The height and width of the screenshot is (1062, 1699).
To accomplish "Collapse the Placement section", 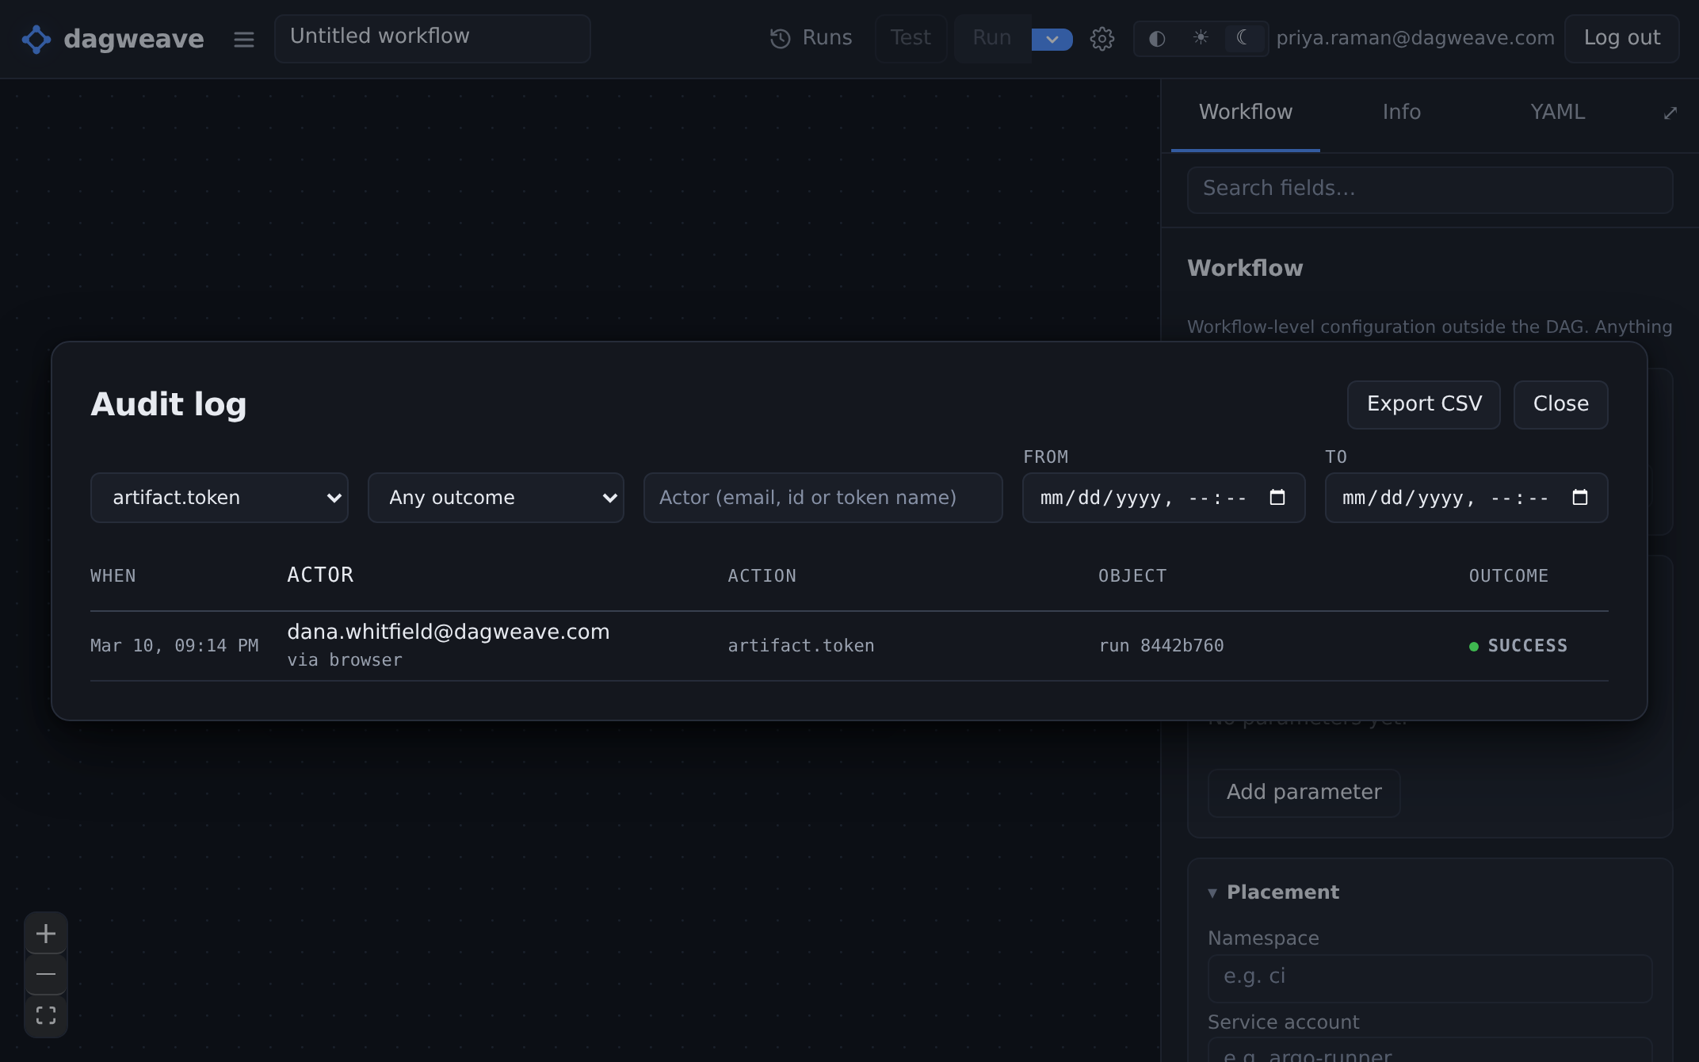I will coord(1273,892).
